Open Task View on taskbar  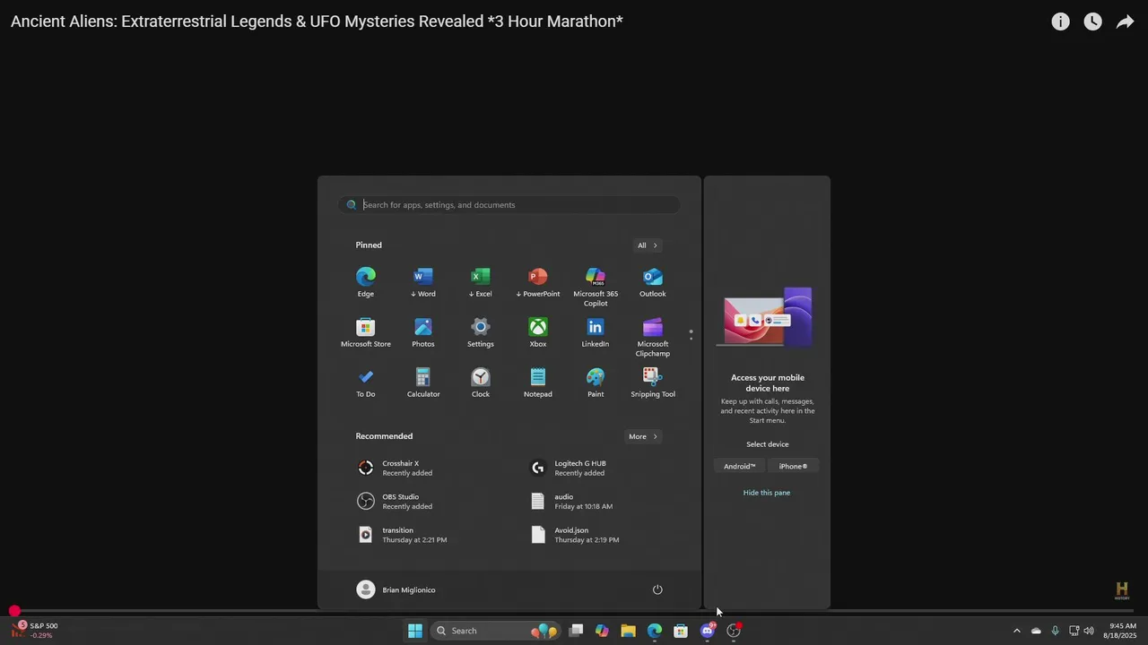click(x=576, y=631)
